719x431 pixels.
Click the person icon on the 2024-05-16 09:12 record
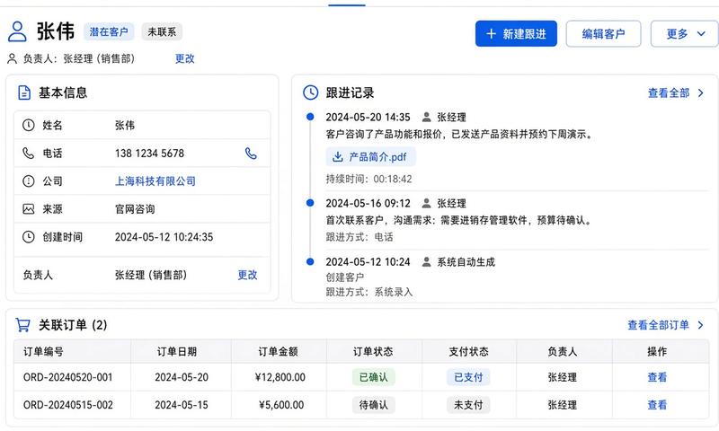click(x=426, y=203)
